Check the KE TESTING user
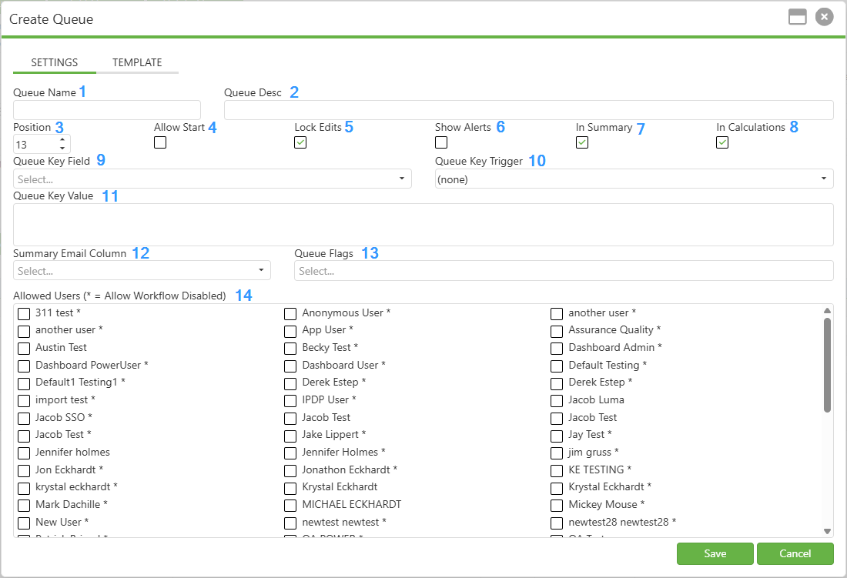This screenshot has width=847, height=578. 557,470
